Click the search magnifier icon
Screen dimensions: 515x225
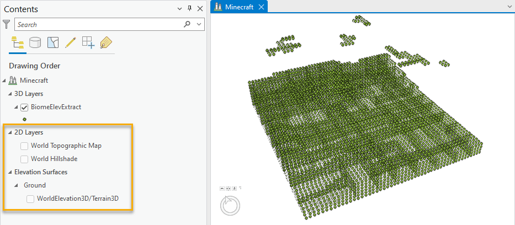point(187,24)
